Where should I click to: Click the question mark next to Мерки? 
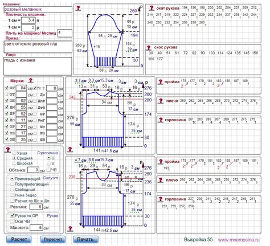(30, 80)
